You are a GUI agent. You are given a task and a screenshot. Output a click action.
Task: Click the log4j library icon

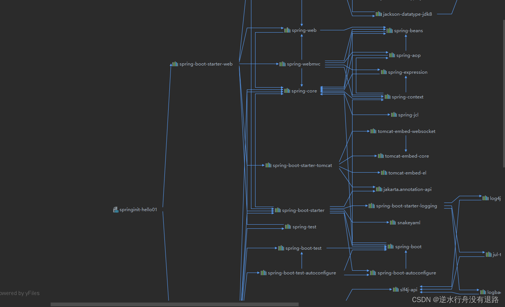[x=486, y=198]
